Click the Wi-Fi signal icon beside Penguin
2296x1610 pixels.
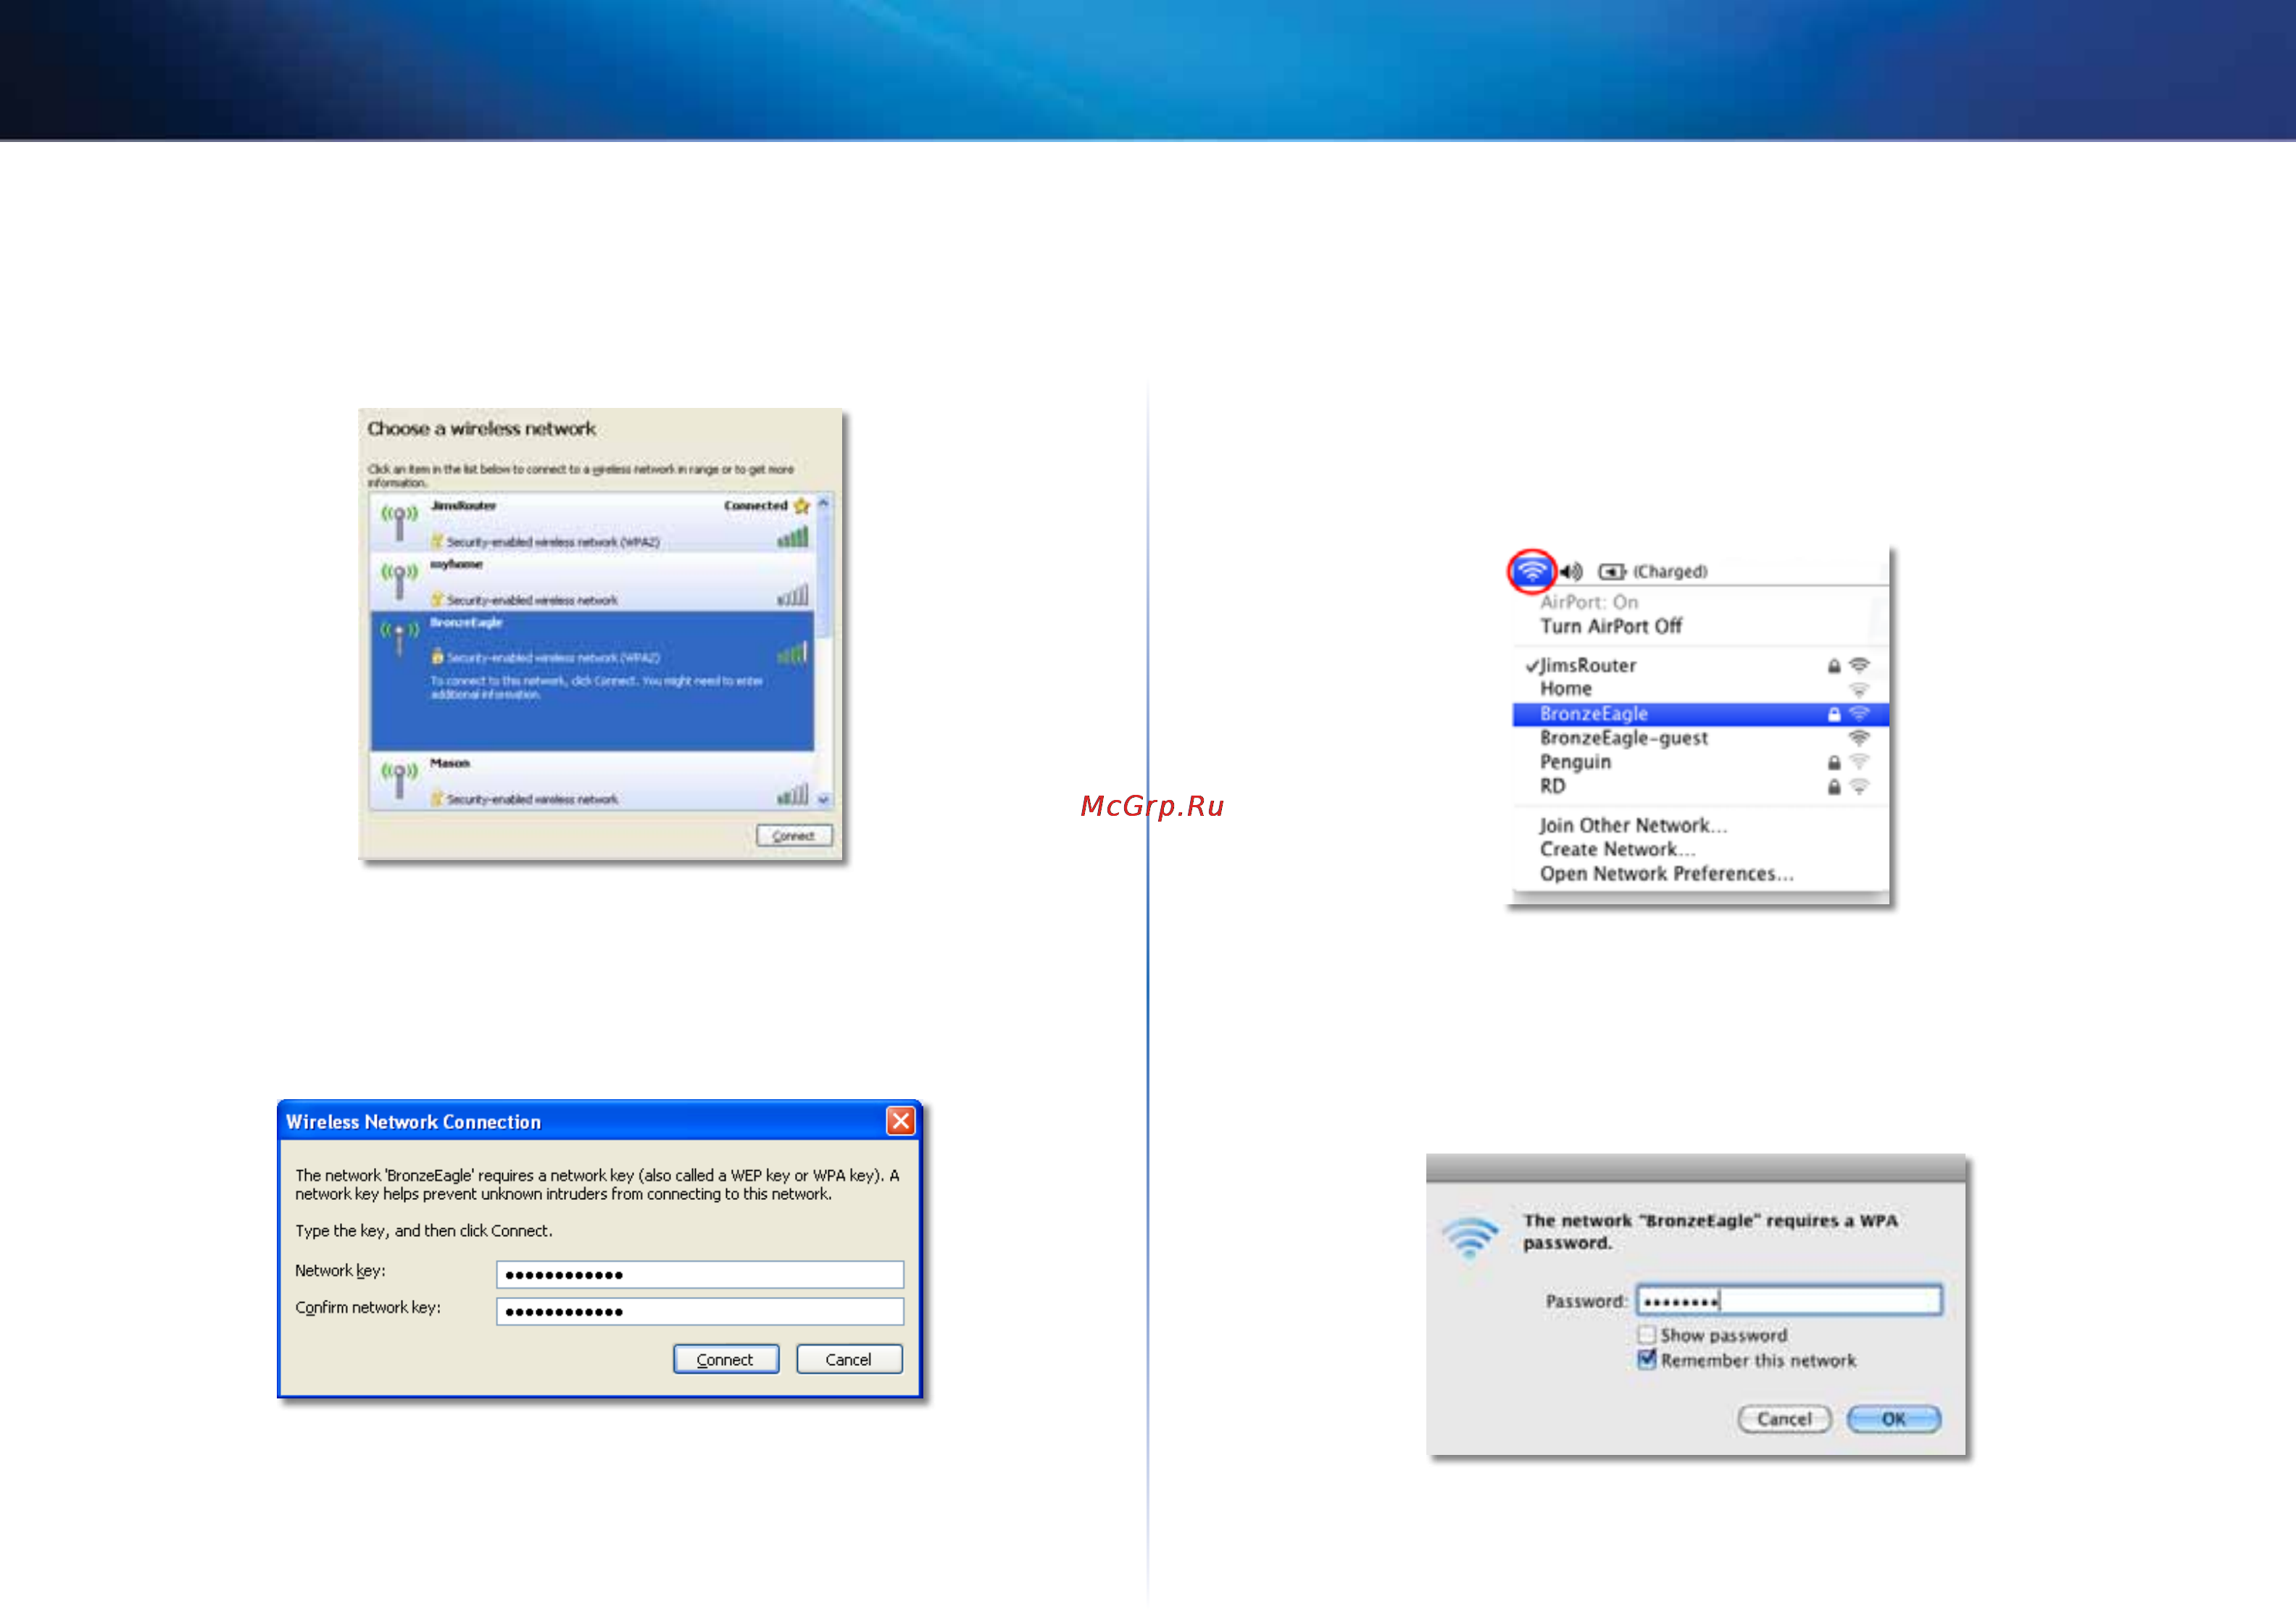(x=1859, y=762)
